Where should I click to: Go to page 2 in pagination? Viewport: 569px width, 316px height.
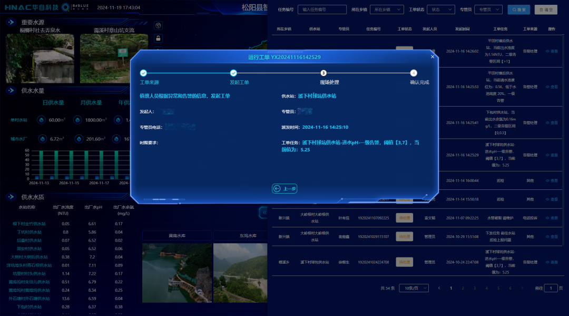pyautogui.click(x=463, y=288)
